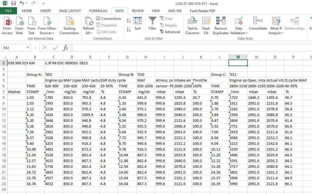Click the Advanced filter button
Viewport: 312px width, 194px height.
coord(170,32)
